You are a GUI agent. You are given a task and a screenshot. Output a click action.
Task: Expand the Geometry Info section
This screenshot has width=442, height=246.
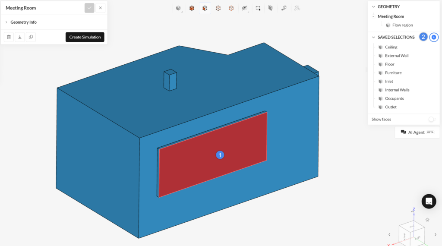pyautogui.click(x=23, y=22)
